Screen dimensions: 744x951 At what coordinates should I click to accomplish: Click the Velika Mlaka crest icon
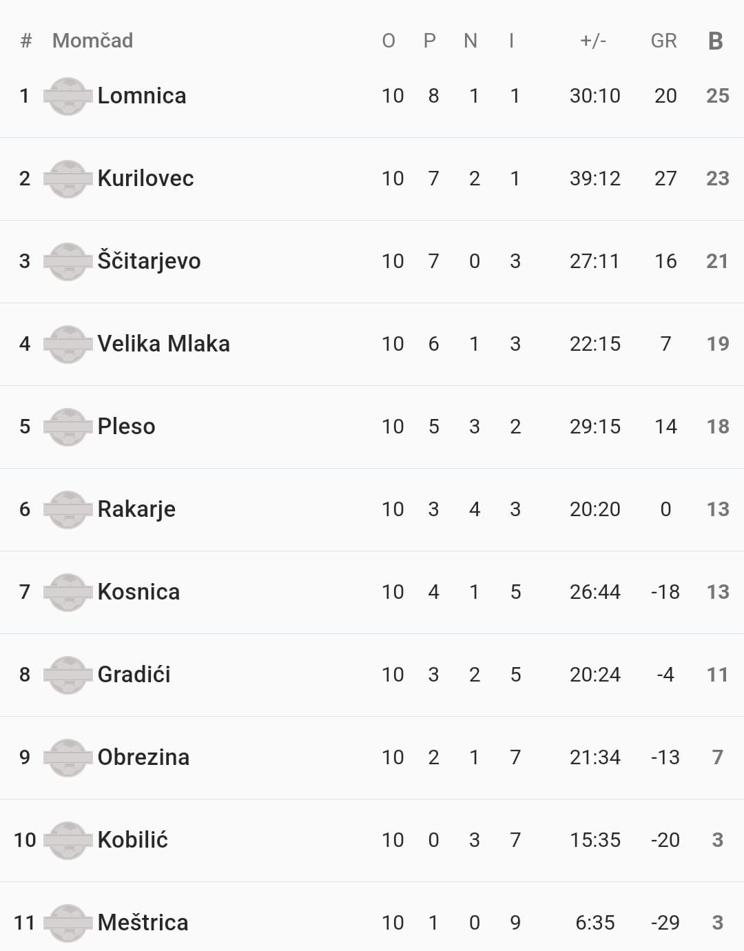tap(68, 344)
